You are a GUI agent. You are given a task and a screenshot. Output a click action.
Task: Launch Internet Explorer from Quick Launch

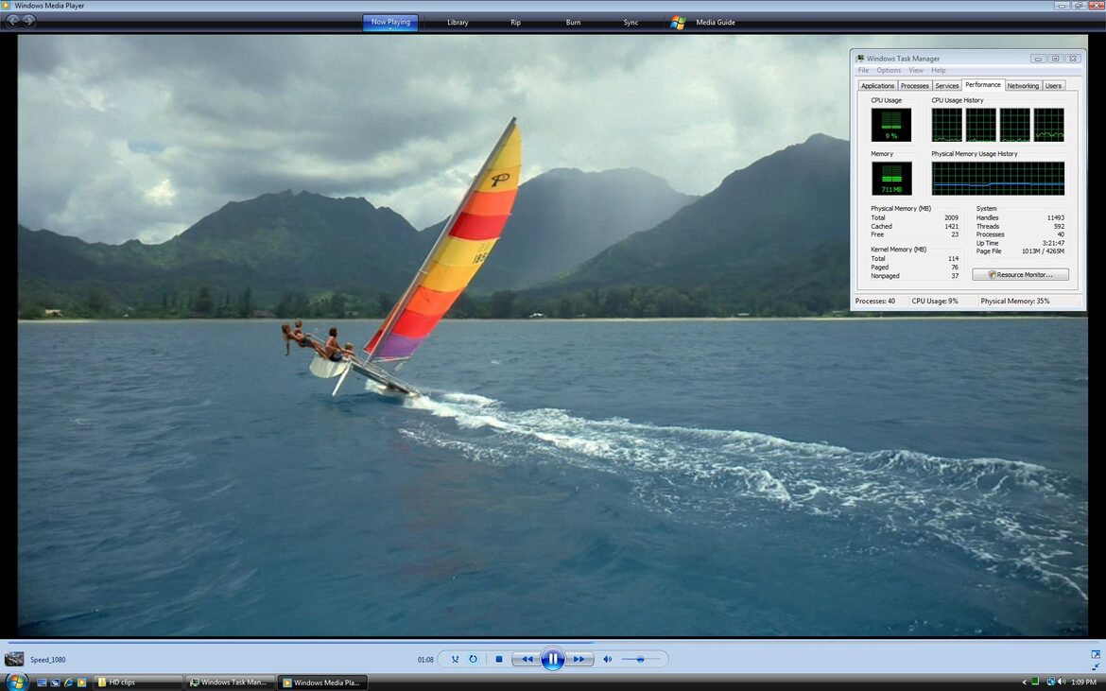tap(68, 682)
